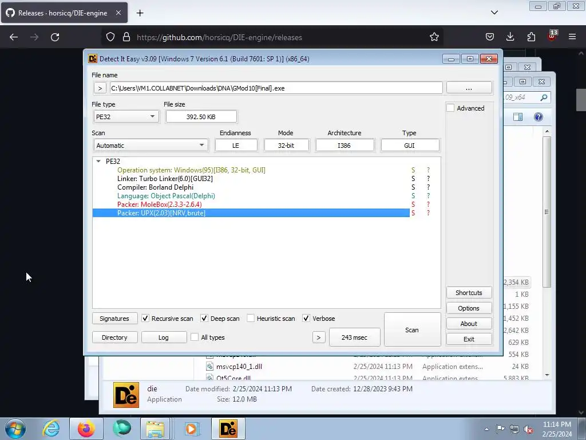Launch Internet Explorer from taskbar
Viewport: 586px width, 440px height.
pos(51,429)
